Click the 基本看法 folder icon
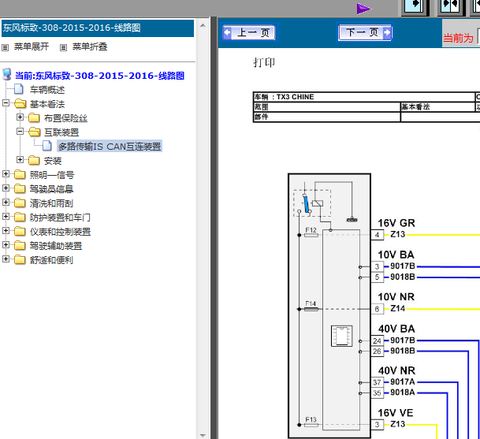The width and height of the screenshot is (480, 439). pos(20,103)
